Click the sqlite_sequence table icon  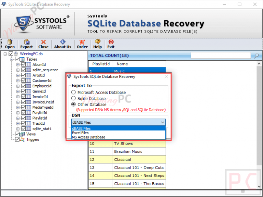tap(28, 70)
